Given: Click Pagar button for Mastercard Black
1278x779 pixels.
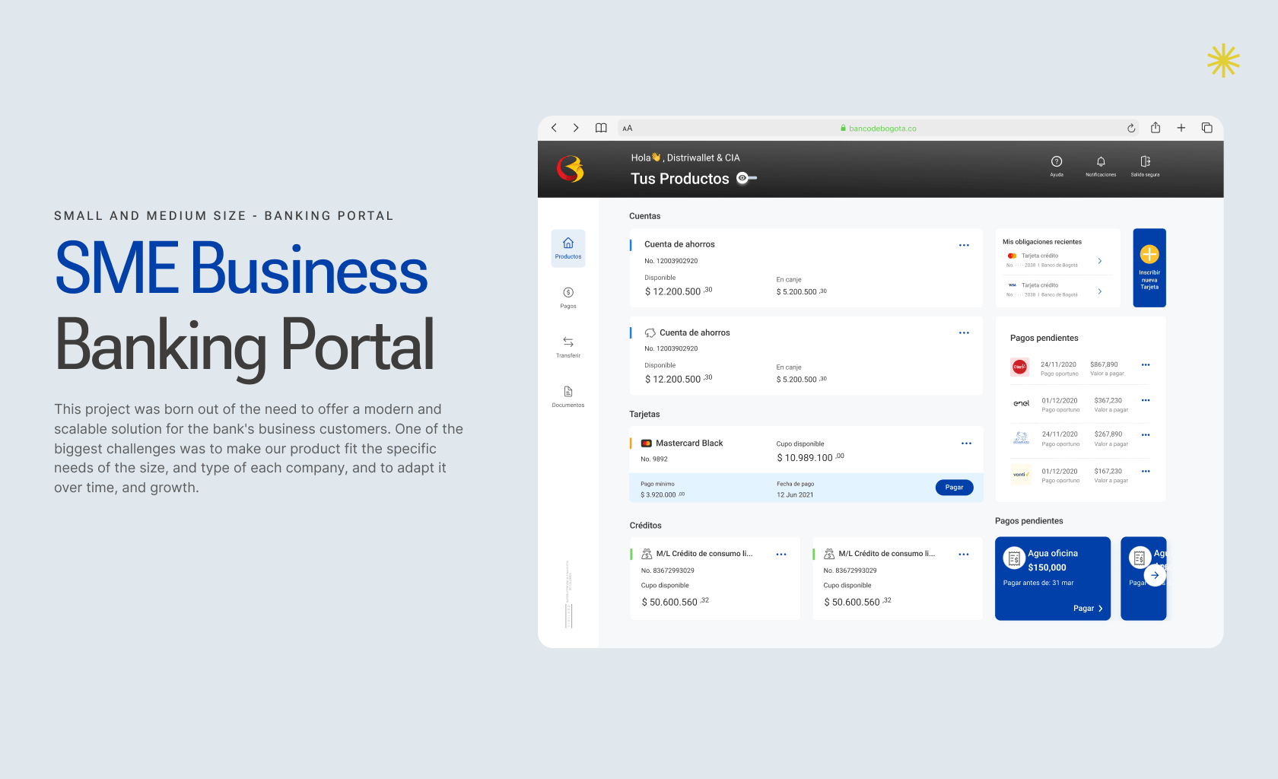Looking at the screenshot, I should coord(954,488).
